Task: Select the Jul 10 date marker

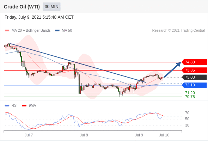Action: click(164, 135)
